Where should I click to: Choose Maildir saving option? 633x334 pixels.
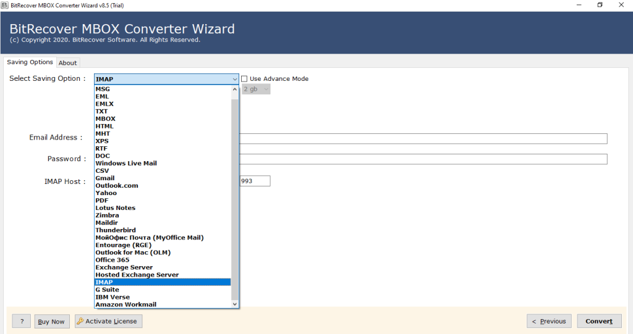click(163, 223)
